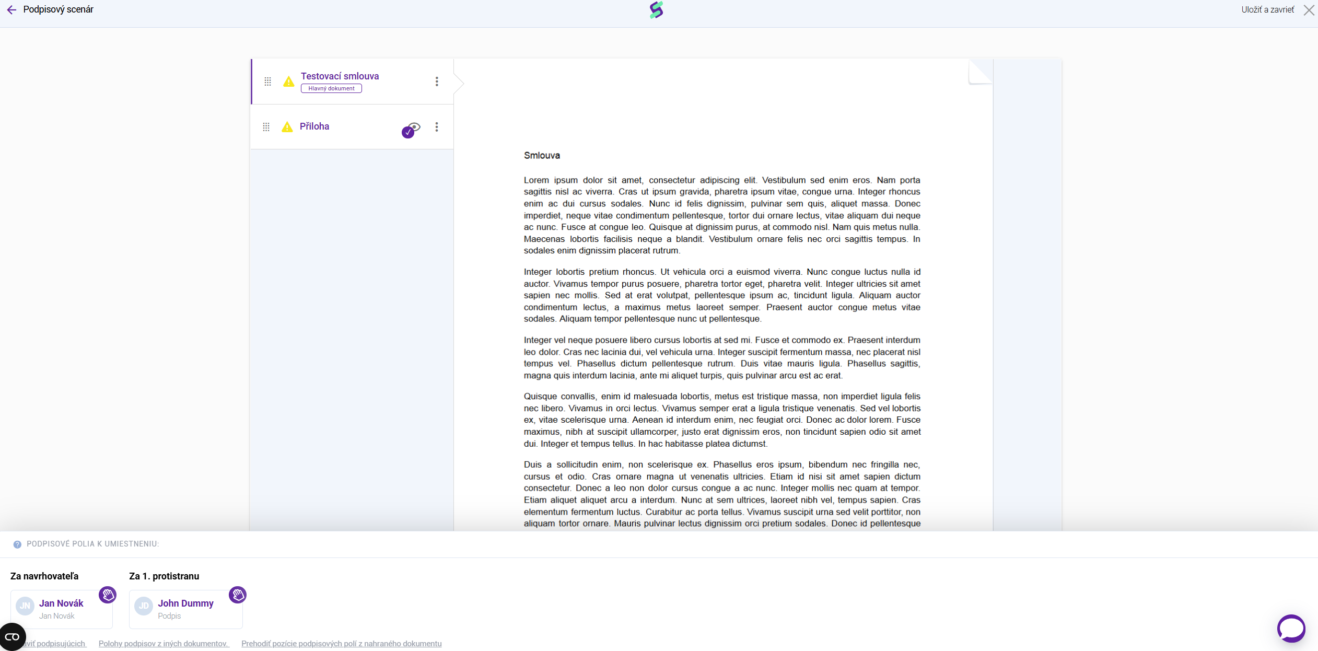The image size is (1318, 651).
Task: Click the warning triangle on Příloha
Action: point(287,127)
